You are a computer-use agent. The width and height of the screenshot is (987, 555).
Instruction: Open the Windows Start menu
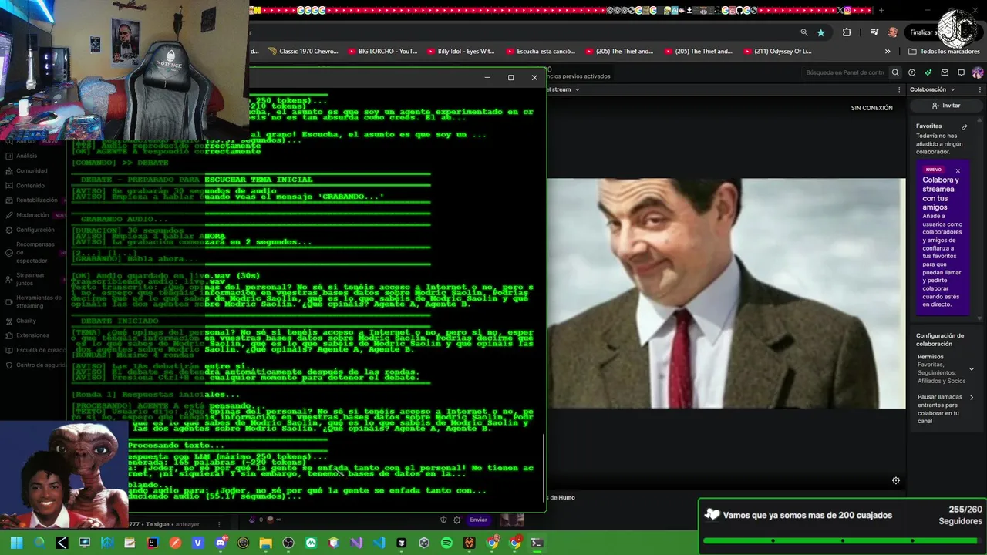click(x=16, y=543)
